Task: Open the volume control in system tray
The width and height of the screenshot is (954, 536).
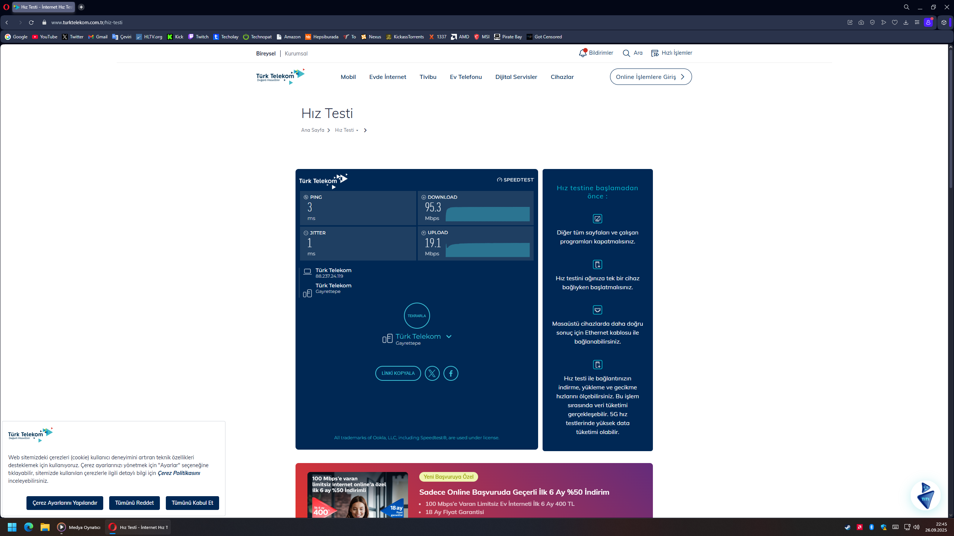Action: pyautogui.click(x=916, y=527)
